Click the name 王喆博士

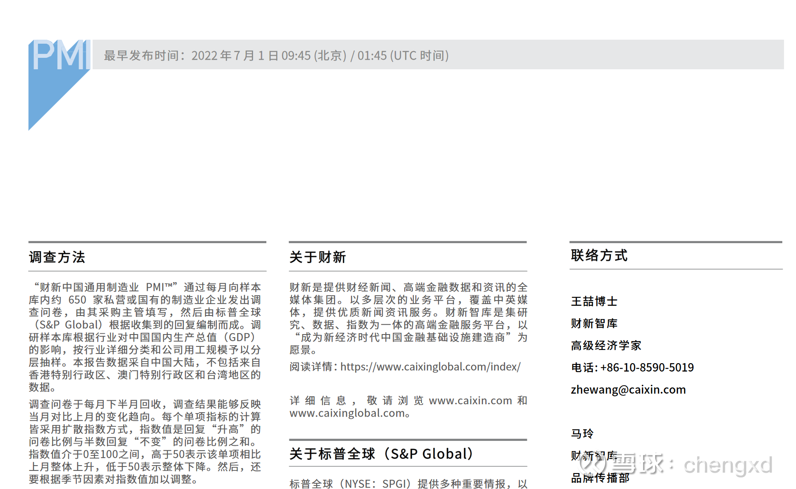[x=595, y=301]
